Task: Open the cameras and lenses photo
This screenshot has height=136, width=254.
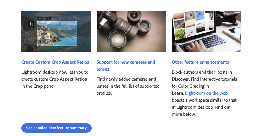Action: pyautogui.click(x=131, y=32)
